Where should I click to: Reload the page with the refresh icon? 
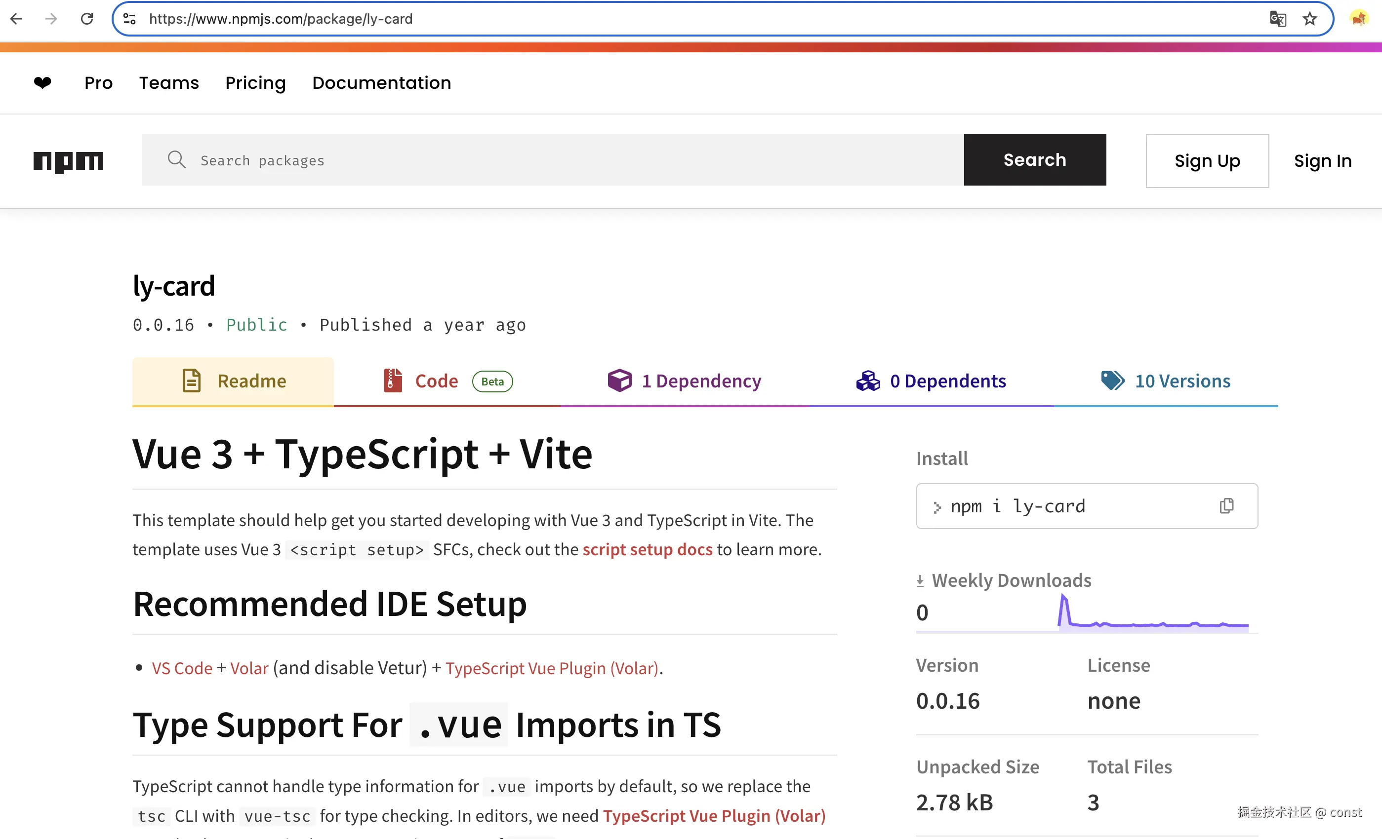(x=87, y=19)
